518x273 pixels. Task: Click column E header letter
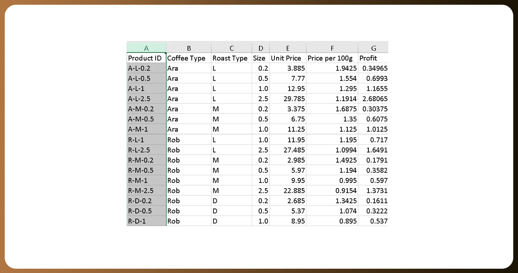[287, 48]
